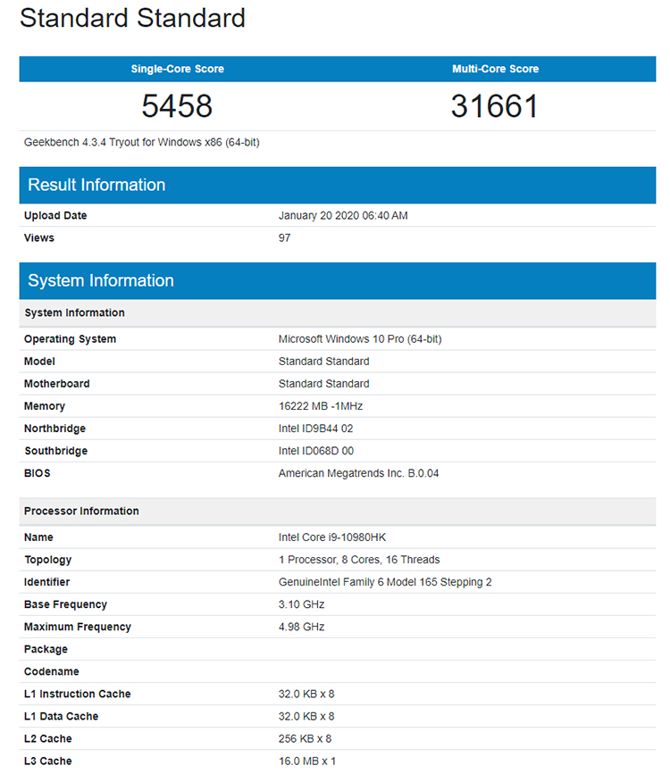670x774 pixels.
Task: Select the Multi-Core Score header
Action: tap(495, 69)
